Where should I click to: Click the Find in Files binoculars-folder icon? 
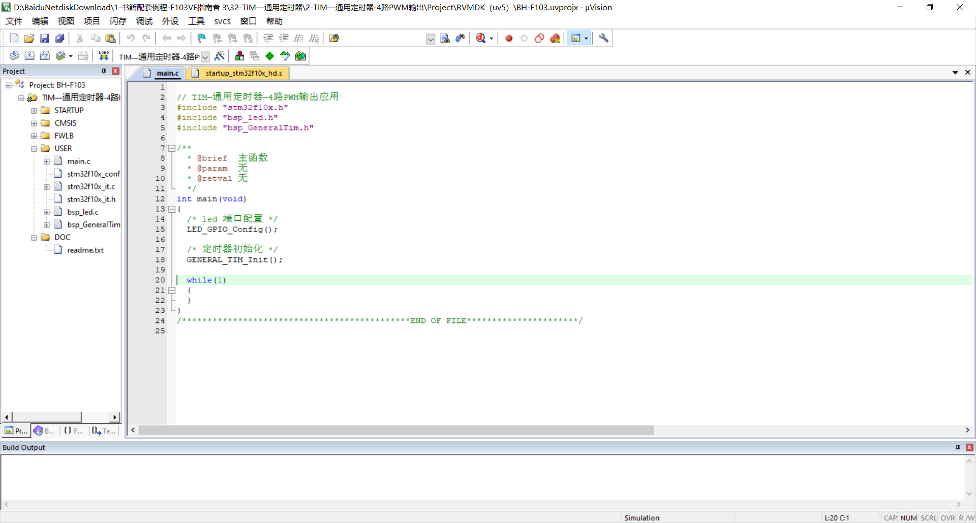334,38
